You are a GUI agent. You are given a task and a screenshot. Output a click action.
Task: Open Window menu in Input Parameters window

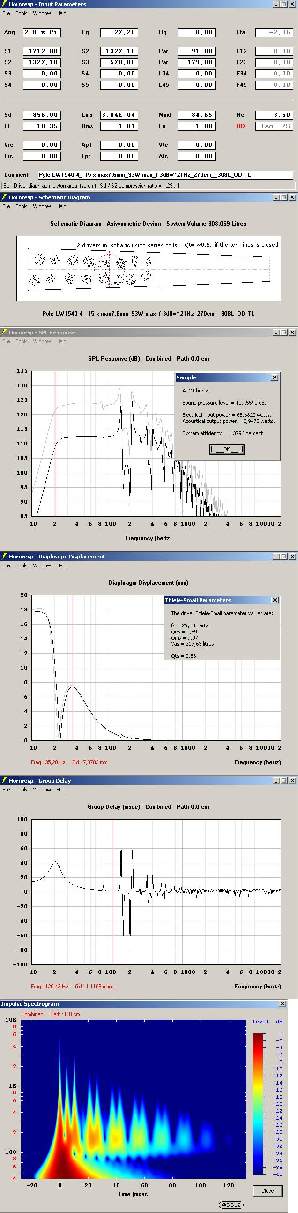pyautogui.click(x=42, y=13)
